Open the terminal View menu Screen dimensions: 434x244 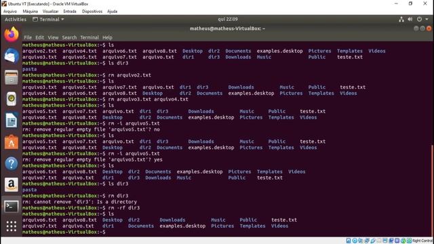point(53,37)
